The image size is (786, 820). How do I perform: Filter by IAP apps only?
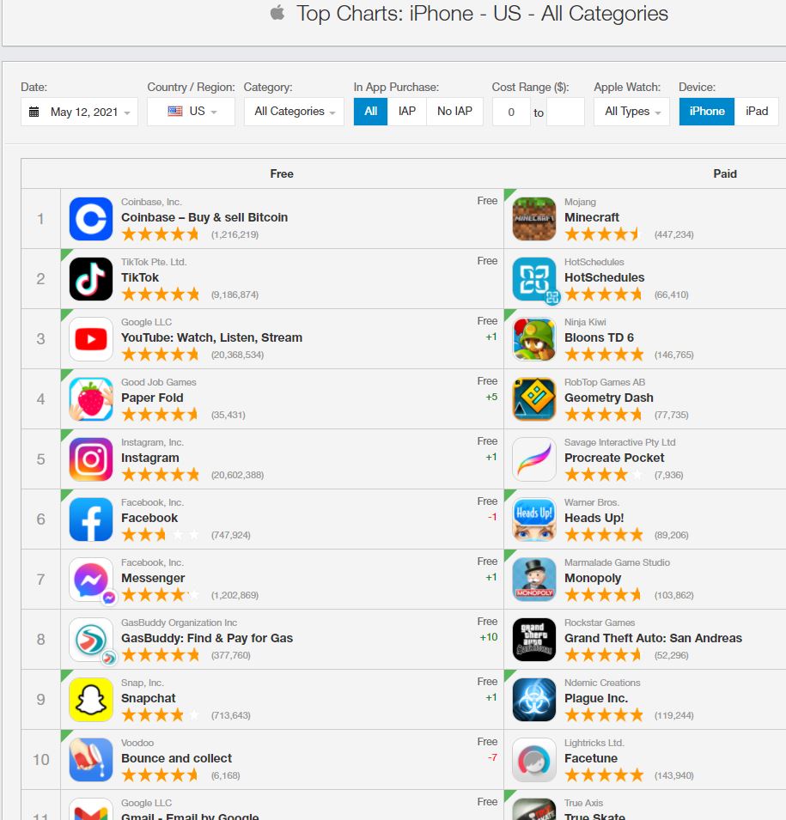(406, 112)
